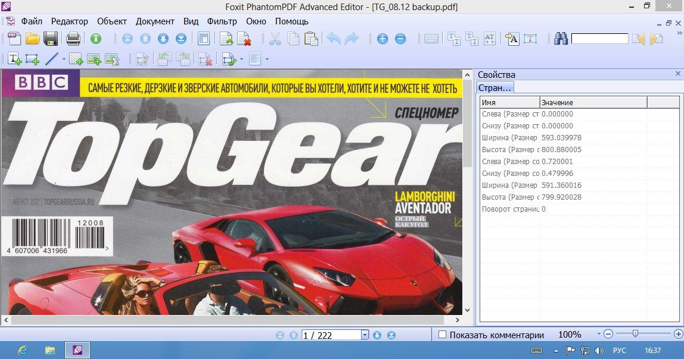This screenshot has height=359, width=684.
Task: Go to next page in toolbar
Action: [163, 39]
